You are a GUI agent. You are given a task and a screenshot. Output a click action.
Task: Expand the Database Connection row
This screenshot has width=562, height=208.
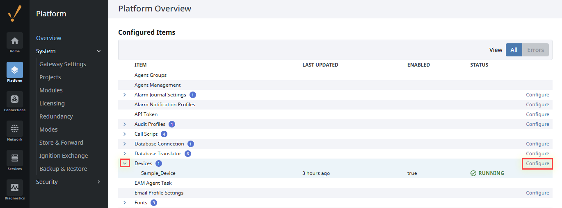pyautogui.click(x=125, y=144)
